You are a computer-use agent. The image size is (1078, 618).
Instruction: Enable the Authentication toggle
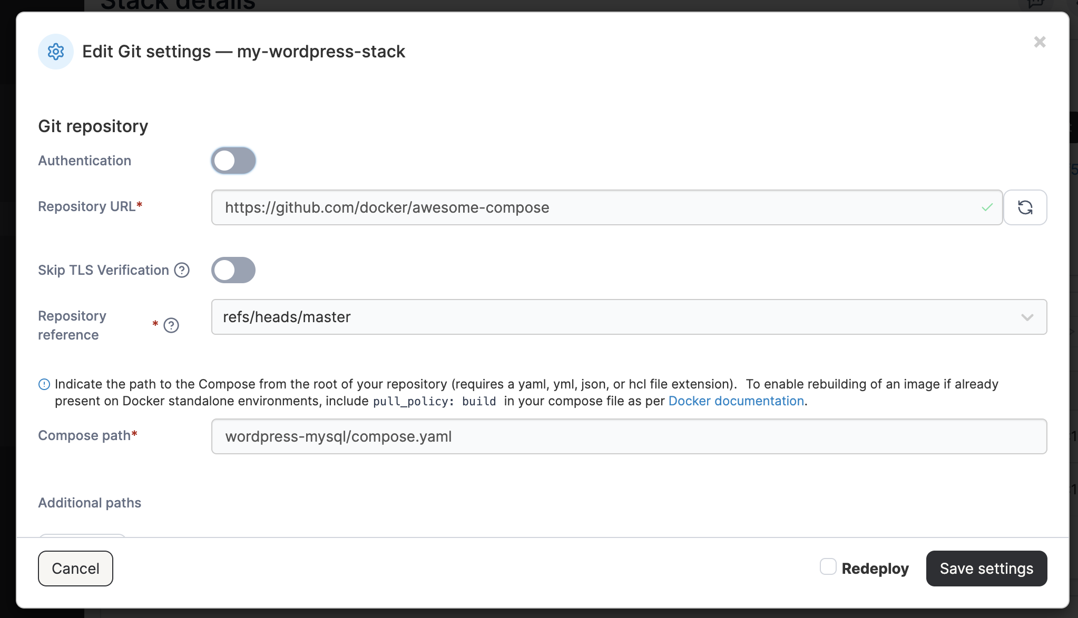(233, 161)
